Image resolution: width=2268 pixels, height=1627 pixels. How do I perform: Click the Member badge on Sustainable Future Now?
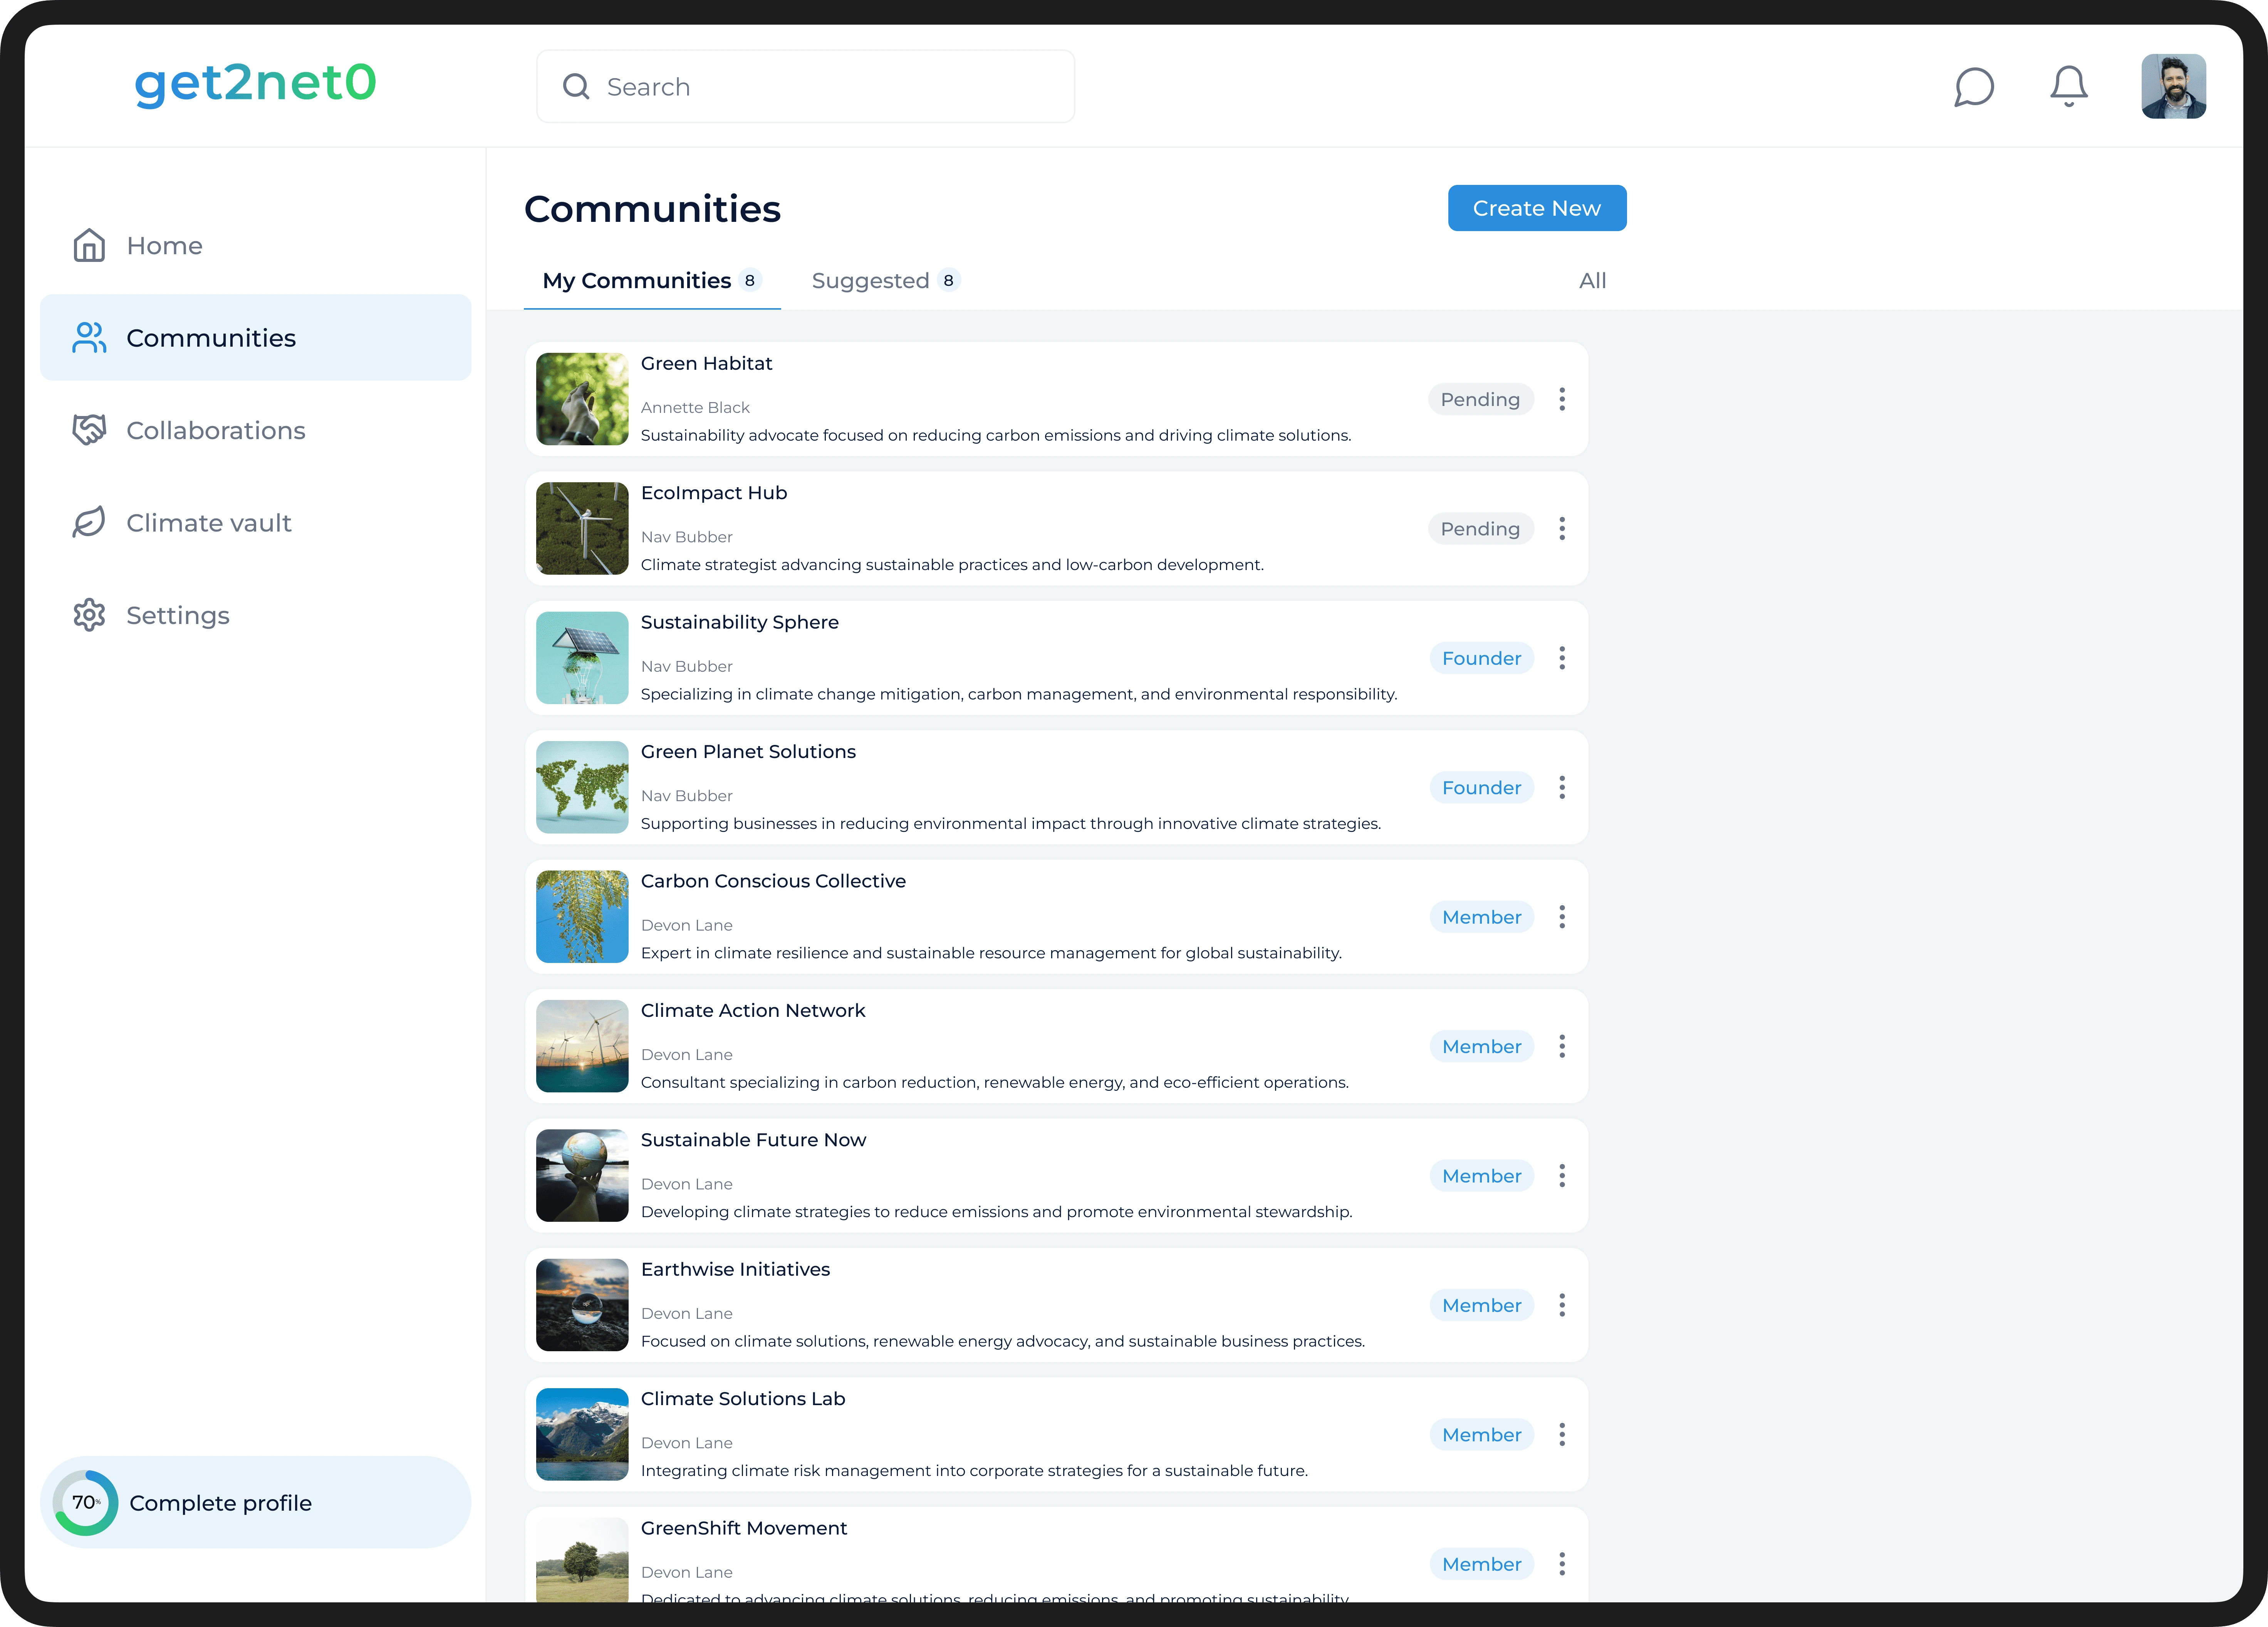1481,1176
